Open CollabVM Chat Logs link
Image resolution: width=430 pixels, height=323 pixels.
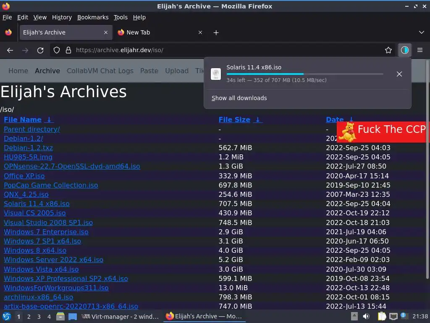tap(100, 71)
